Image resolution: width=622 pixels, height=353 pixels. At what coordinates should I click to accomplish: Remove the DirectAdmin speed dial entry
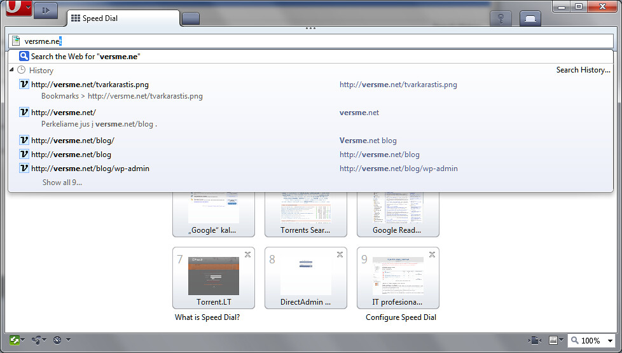340,254
